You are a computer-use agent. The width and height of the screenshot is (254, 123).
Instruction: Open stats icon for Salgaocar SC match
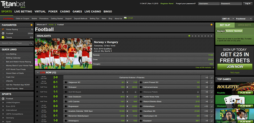212,82
